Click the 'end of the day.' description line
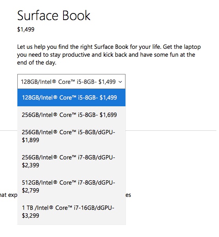The height and width of the screenshot is (237, 219). click(37, 63)
